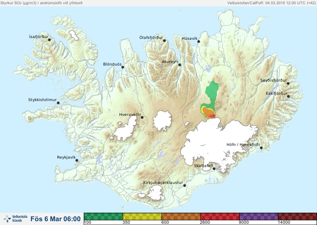
Task: Click the '2600' legend value
Action: click(205, 222)
